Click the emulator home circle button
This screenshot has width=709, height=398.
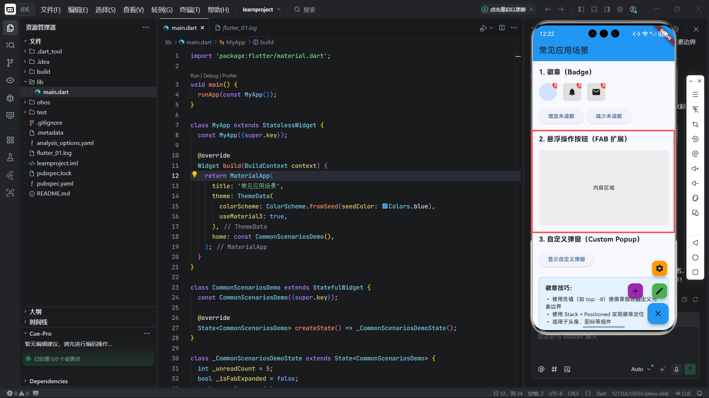coord(695,257)
